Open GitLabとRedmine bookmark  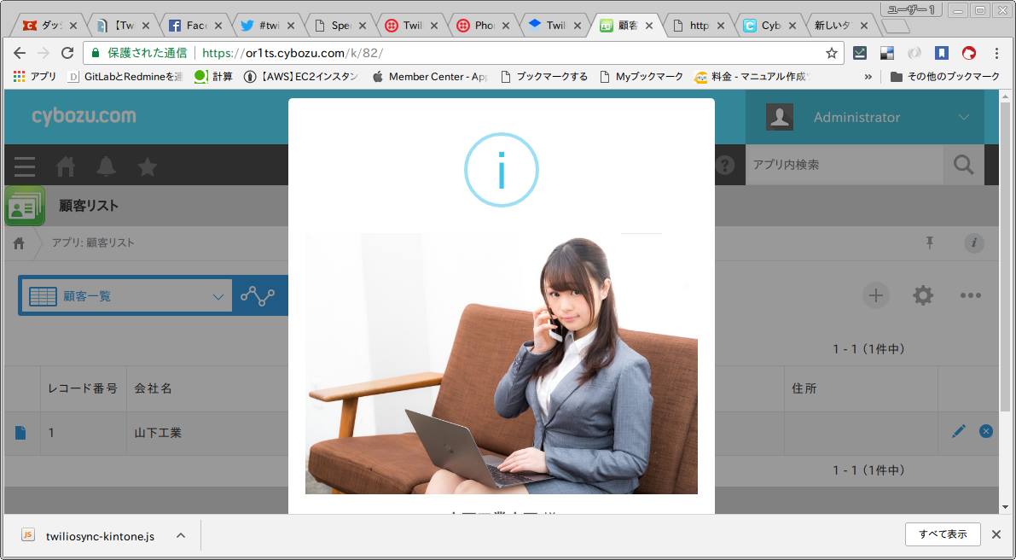click(125, 77)
